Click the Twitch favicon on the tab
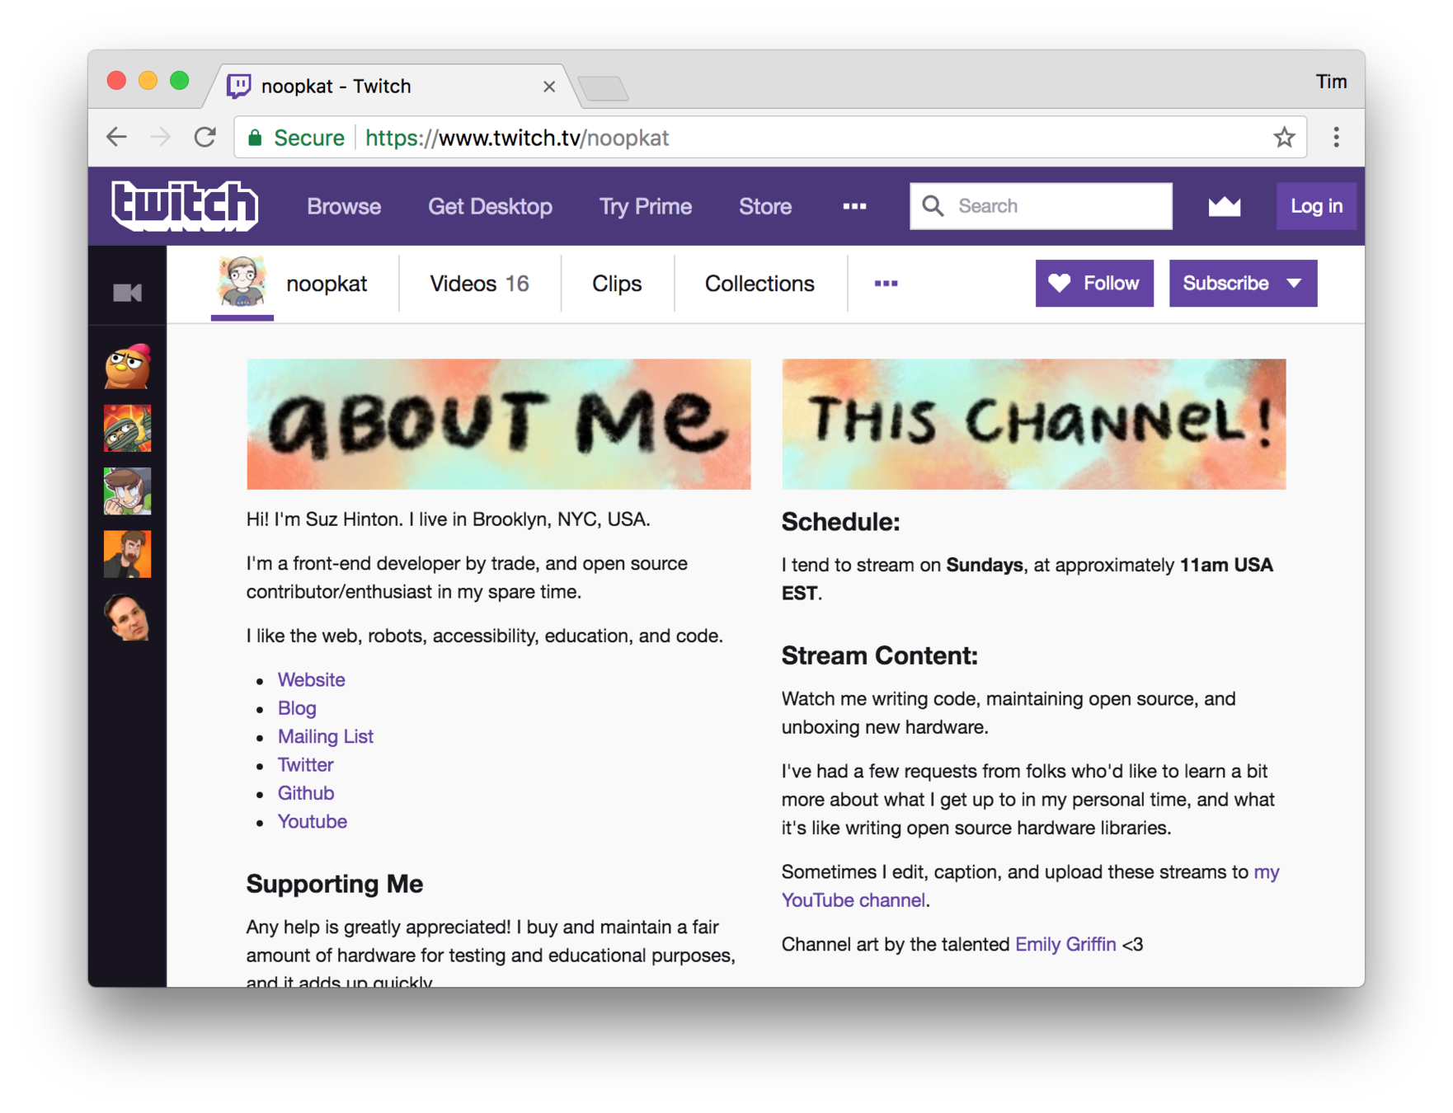 coord(239,86)
